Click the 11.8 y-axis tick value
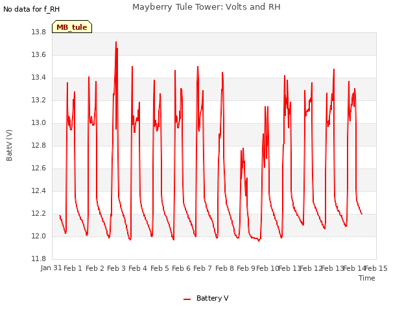The height and width of the screenshot is (311, 415). pyautogui.click(x=39, y=259)
